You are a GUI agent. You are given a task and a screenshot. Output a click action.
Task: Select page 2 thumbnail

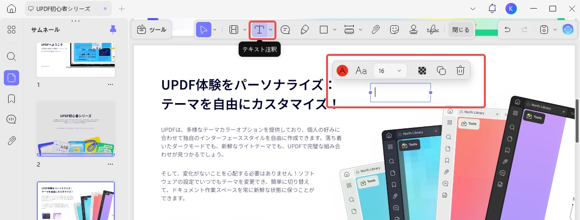click(76, 128)
